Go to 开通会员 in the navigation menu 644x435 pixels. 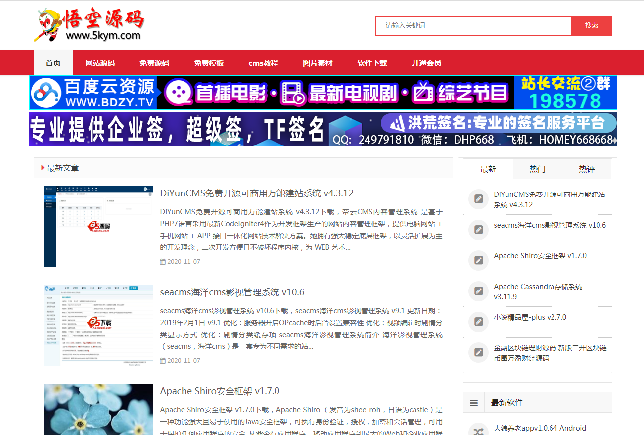[426, 63]
